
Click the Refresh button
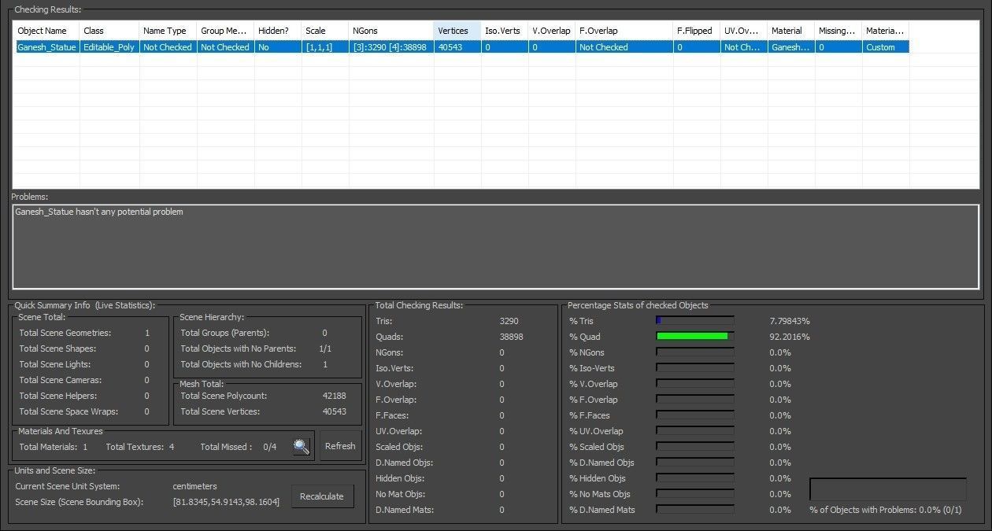pyautogui.click(x=340, y=446)
